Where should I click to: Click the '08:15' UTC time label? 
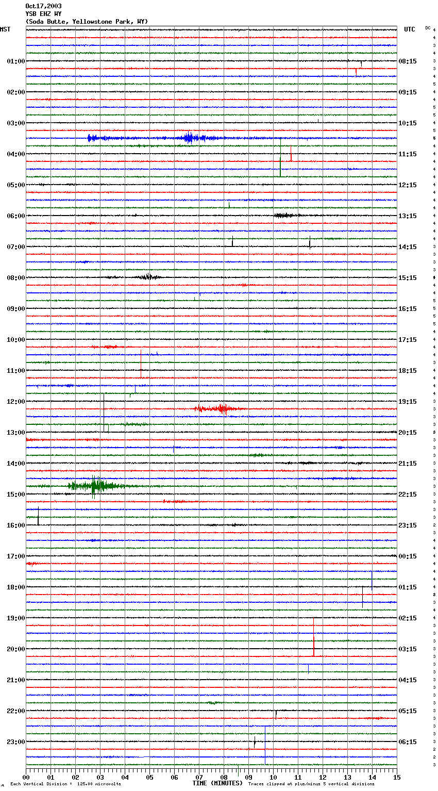(408, 61)
